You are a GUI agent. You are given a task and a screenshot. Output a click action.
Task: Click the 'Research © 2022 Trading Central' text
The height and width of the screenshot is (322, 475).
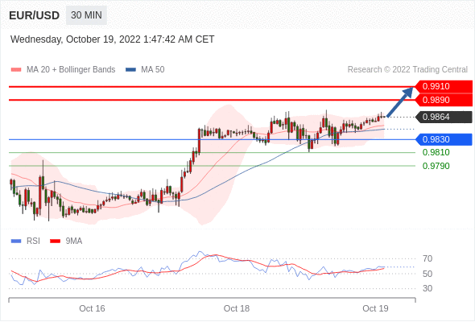click(407, 70)
